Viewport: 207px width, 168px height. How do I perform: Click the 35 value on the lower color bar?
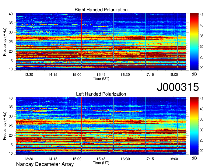[x=202, y=119]
